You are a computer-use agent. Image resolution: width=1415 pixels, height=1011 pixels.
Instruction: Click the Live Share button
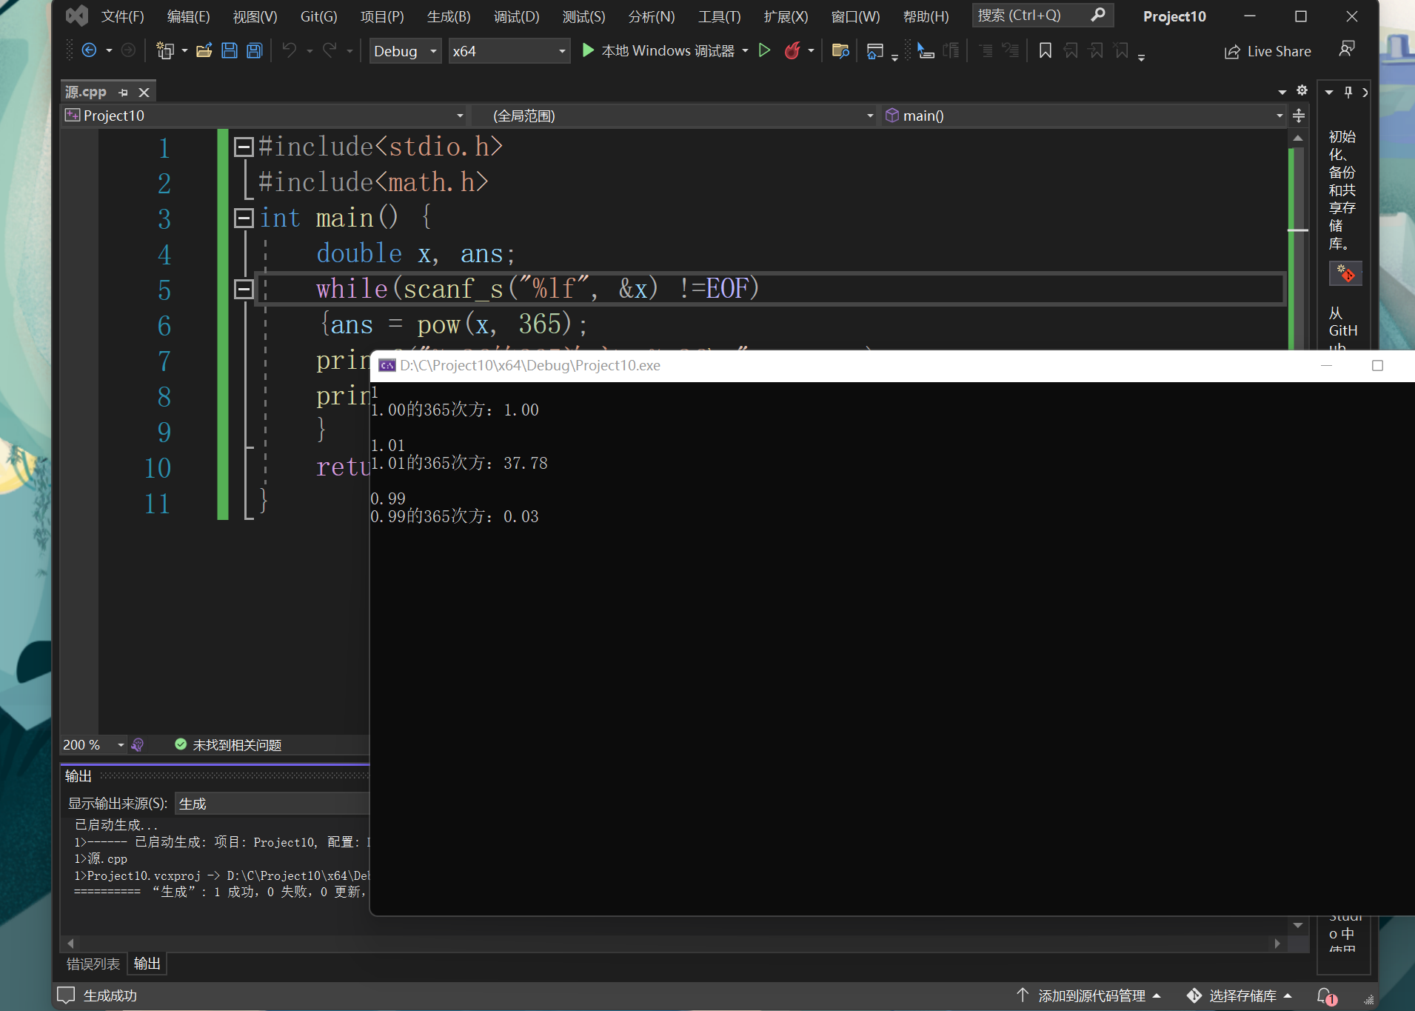pos(1268,52)
